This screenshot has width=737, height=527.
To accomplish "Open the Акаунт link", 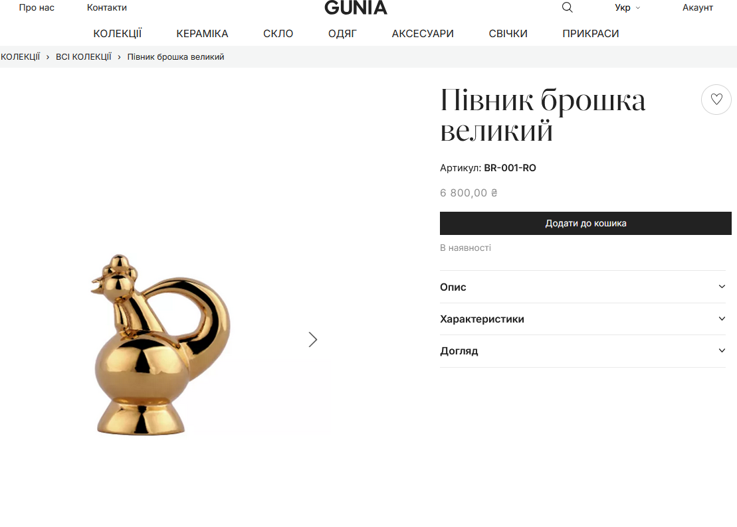I will pos(698,7).
